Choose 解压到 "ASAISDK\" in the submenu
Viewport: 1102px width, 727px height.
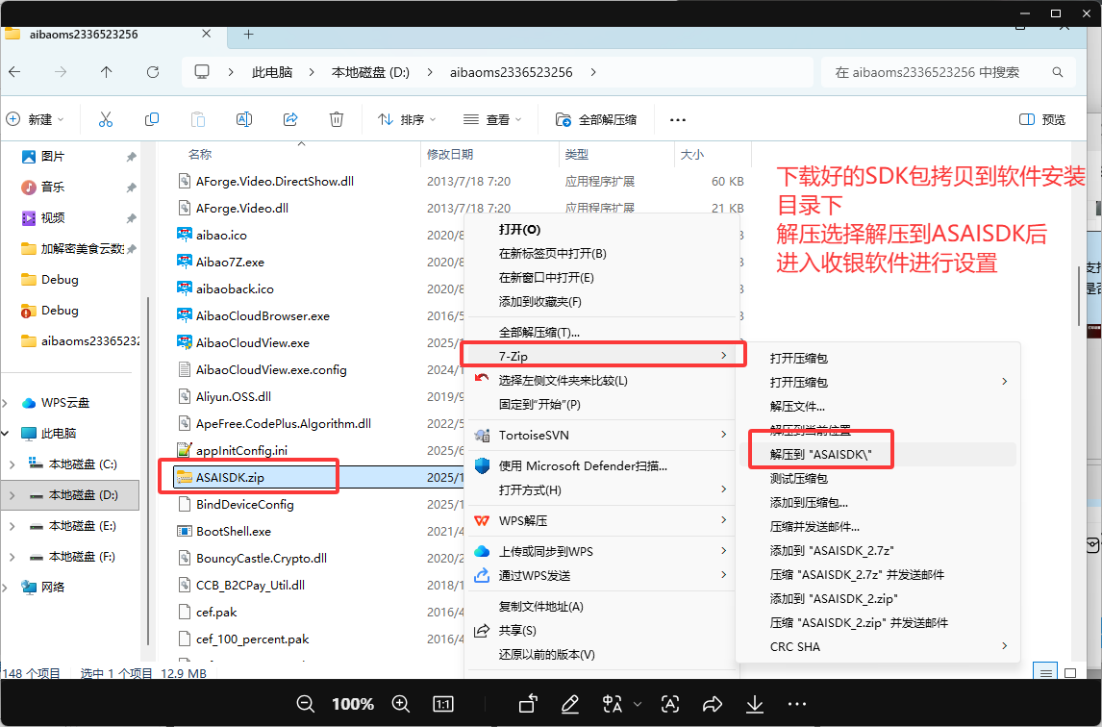tap(820, 455)
